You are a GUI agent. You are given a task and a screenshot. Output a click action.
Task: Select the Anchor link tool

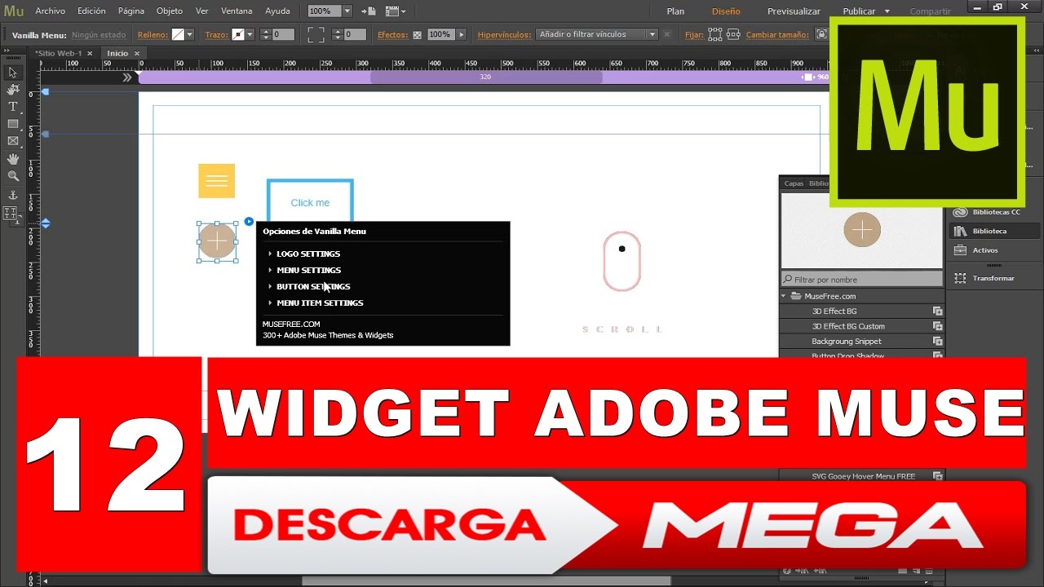[12, 195]
